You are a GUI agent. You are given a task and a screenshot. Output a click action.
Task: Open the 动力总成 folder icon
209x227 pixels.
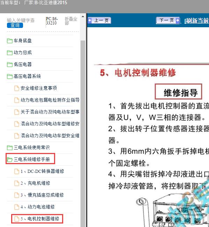10,53
